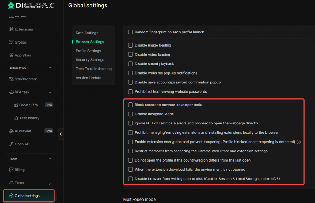Click the Synchronizer sidebar icon
Viewport: 315px width, 203px height.
click(11, 79)
